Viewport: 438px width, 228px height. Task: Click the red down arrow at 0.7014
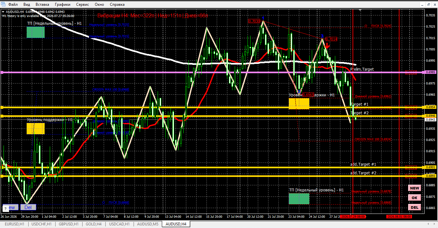(x=326, y=45)
